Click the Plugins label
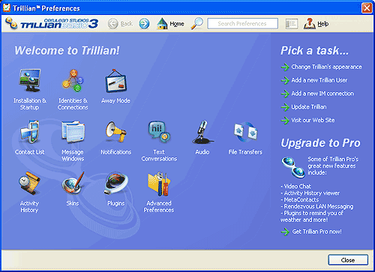 (x=115, y=203)
